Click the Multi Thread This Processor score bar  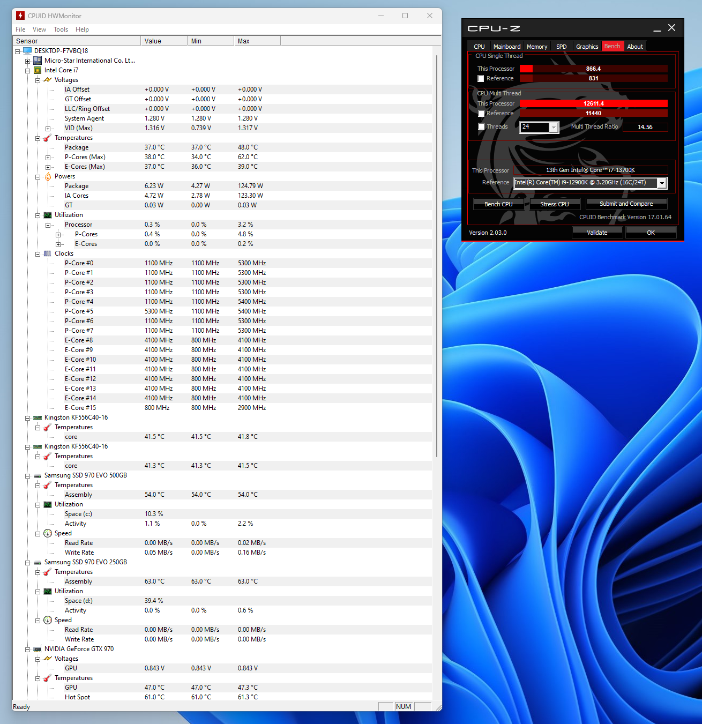click(x=593, y=103)
